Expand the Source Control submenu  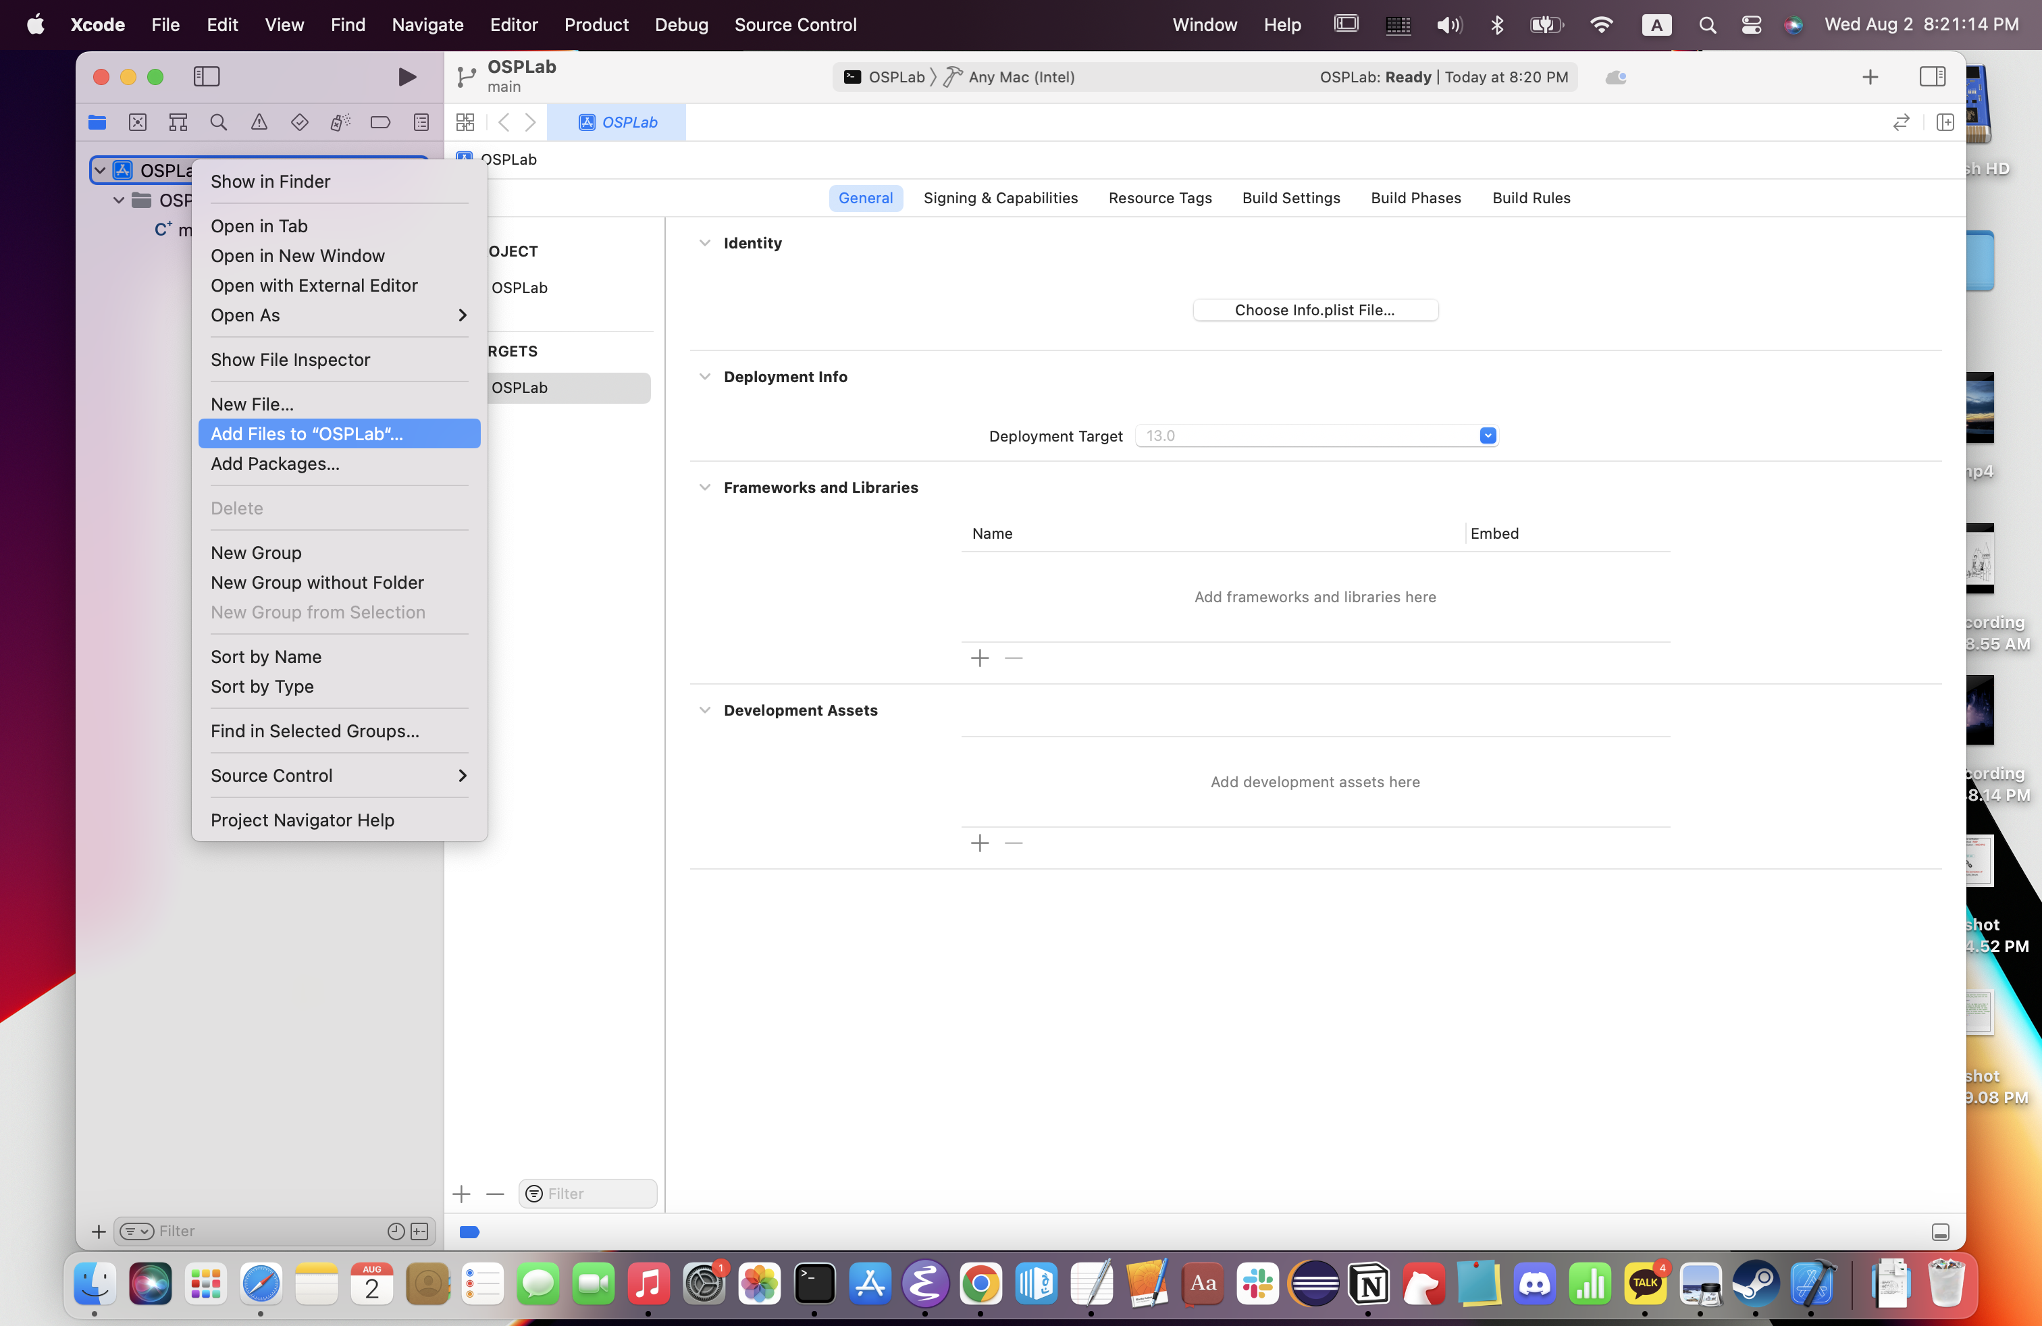340,775
